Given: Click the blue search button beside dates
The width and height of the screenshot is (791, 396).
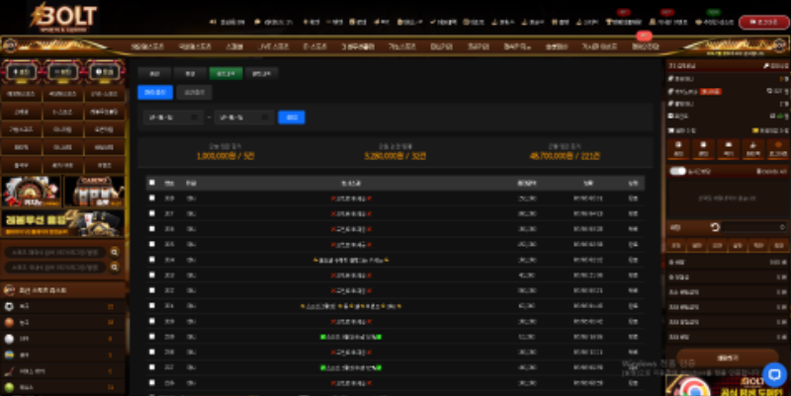Looking at the screenshot, I should 291,118.
